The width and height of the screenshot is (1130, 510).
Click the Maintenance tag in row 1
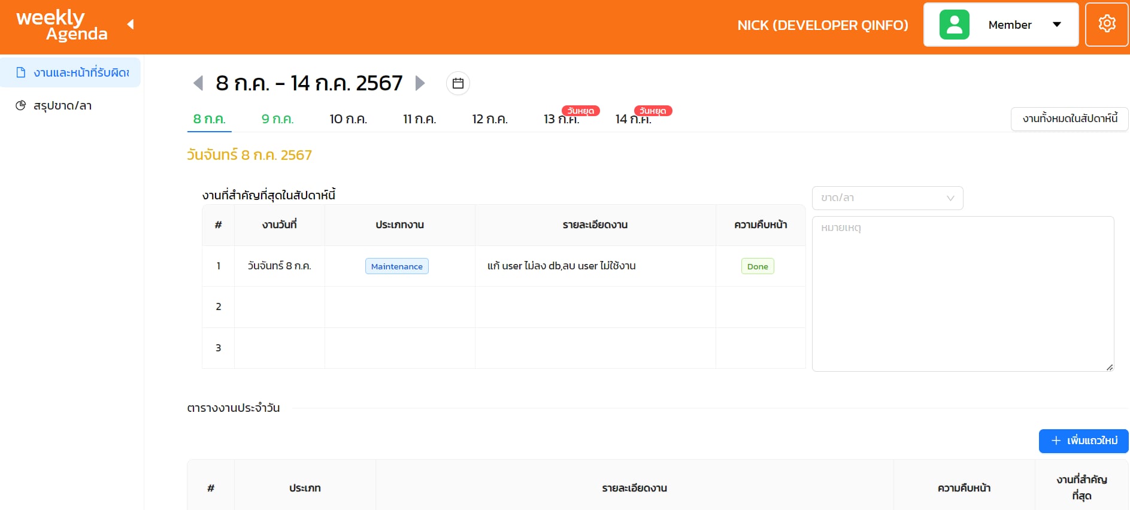pos(396,266)
